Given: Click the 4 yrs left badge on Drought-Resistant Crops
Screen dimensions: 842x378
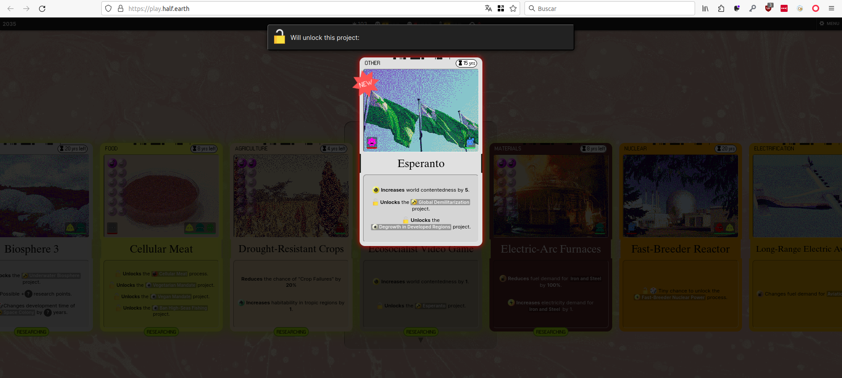Looking at the screenshot, I should click(334, 149).
